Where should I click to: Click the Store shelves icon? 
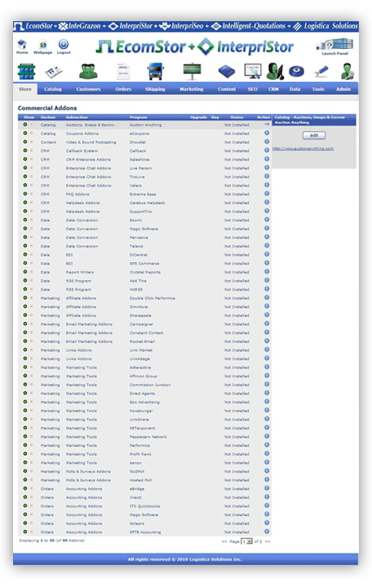[x=26, y=72]
